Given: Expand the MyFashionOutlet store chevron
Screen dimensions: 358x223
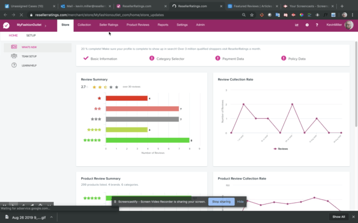Looking at the screenshot, I should (x=45, y=26).
